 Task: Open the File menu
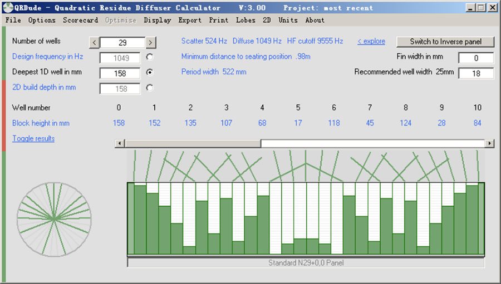(13, 20)
